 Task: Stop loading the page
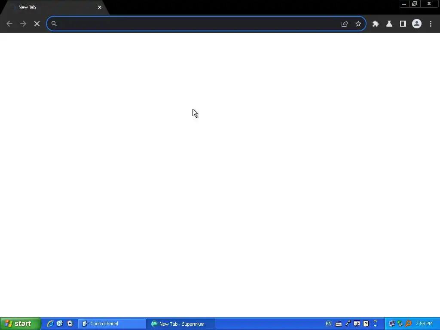pyautogui.click(x=37, y=24)
